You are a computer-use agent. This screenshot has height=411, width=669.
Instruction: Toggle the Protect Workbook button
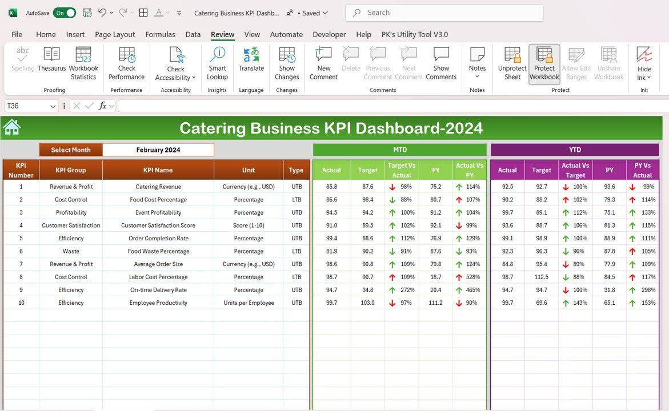tap(544, 63)
